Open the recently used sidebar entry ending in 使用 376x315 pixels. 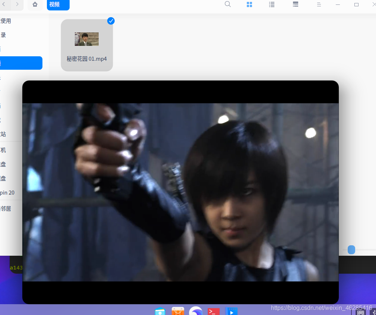(6, 21)
